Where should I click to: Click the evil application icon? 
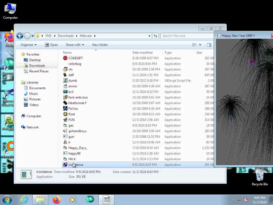pyautogui.click(x=65, y=92)
